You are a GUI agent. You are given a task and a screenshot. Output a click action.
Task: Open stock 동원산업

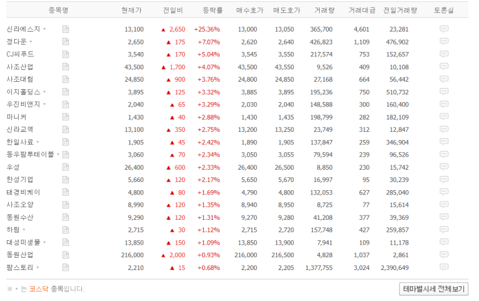click(x=20, y=255)
